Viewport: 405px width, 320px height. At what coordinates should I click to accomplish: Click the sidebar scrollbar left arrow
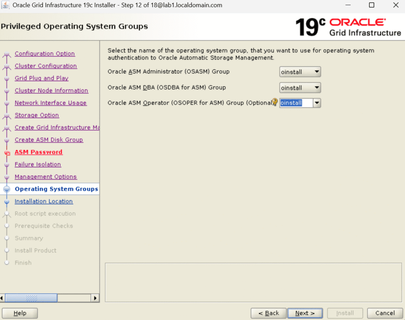pyautogui.click(x=2, y=298)
